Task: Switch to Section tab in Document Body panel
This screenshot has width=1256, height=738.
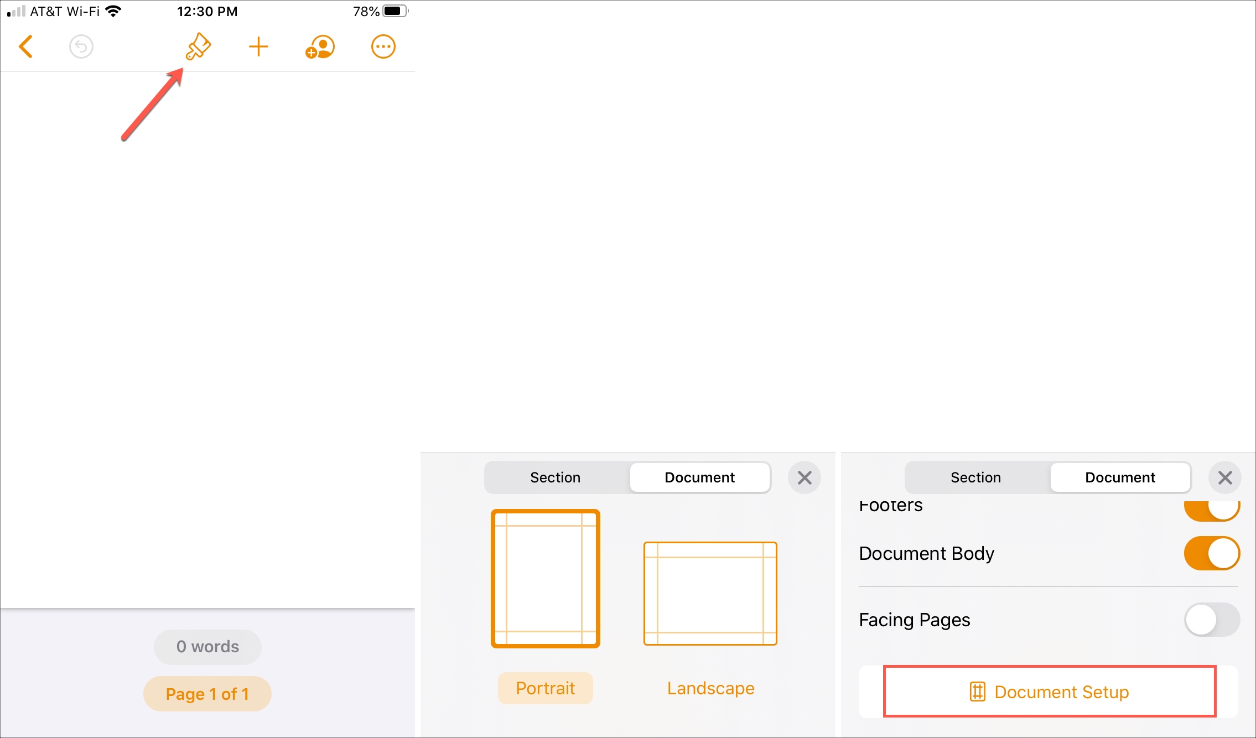Action: (976, 477)
